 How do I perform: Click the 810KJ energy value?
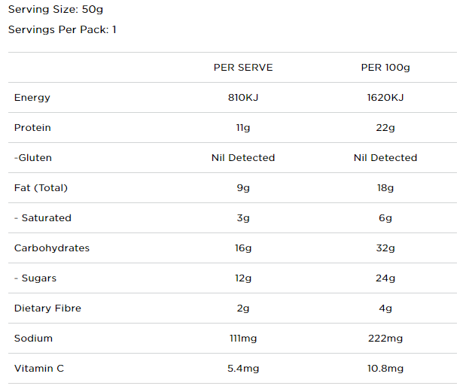tap(243, 98)
